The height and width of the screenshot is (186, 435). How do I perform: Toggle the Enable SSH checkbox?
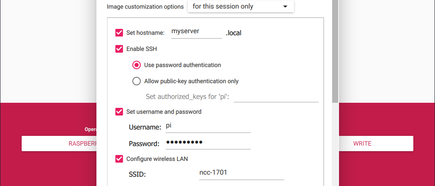119,49
